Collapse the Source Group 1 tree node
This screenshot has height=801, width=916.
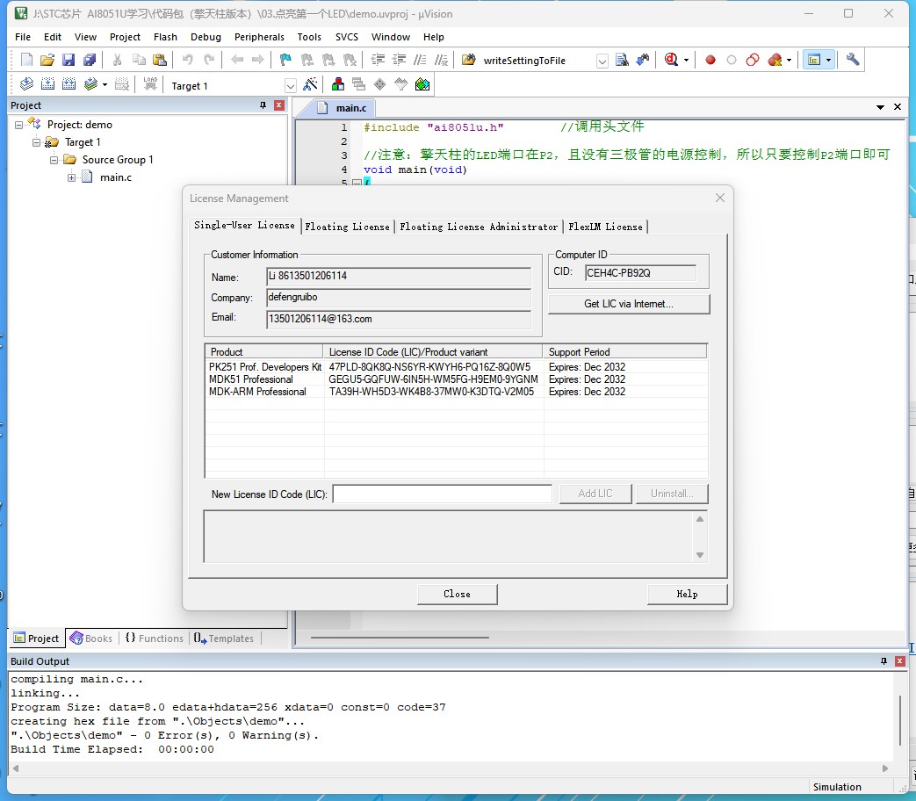click(x=54, y=160)
